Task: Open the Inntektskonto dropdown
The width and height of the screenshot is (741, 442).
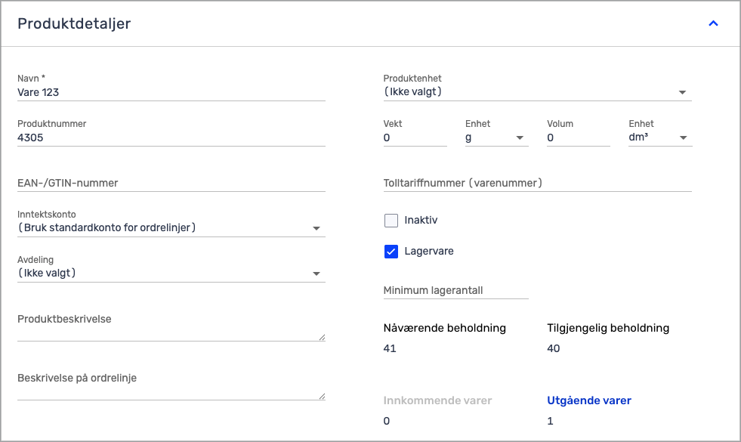Action: [171, 228]
